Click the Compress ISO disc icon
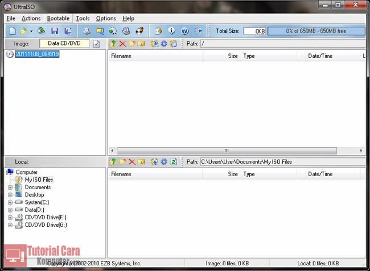The height and width of the screenshot is (271, 370). [x=126, y=31]
